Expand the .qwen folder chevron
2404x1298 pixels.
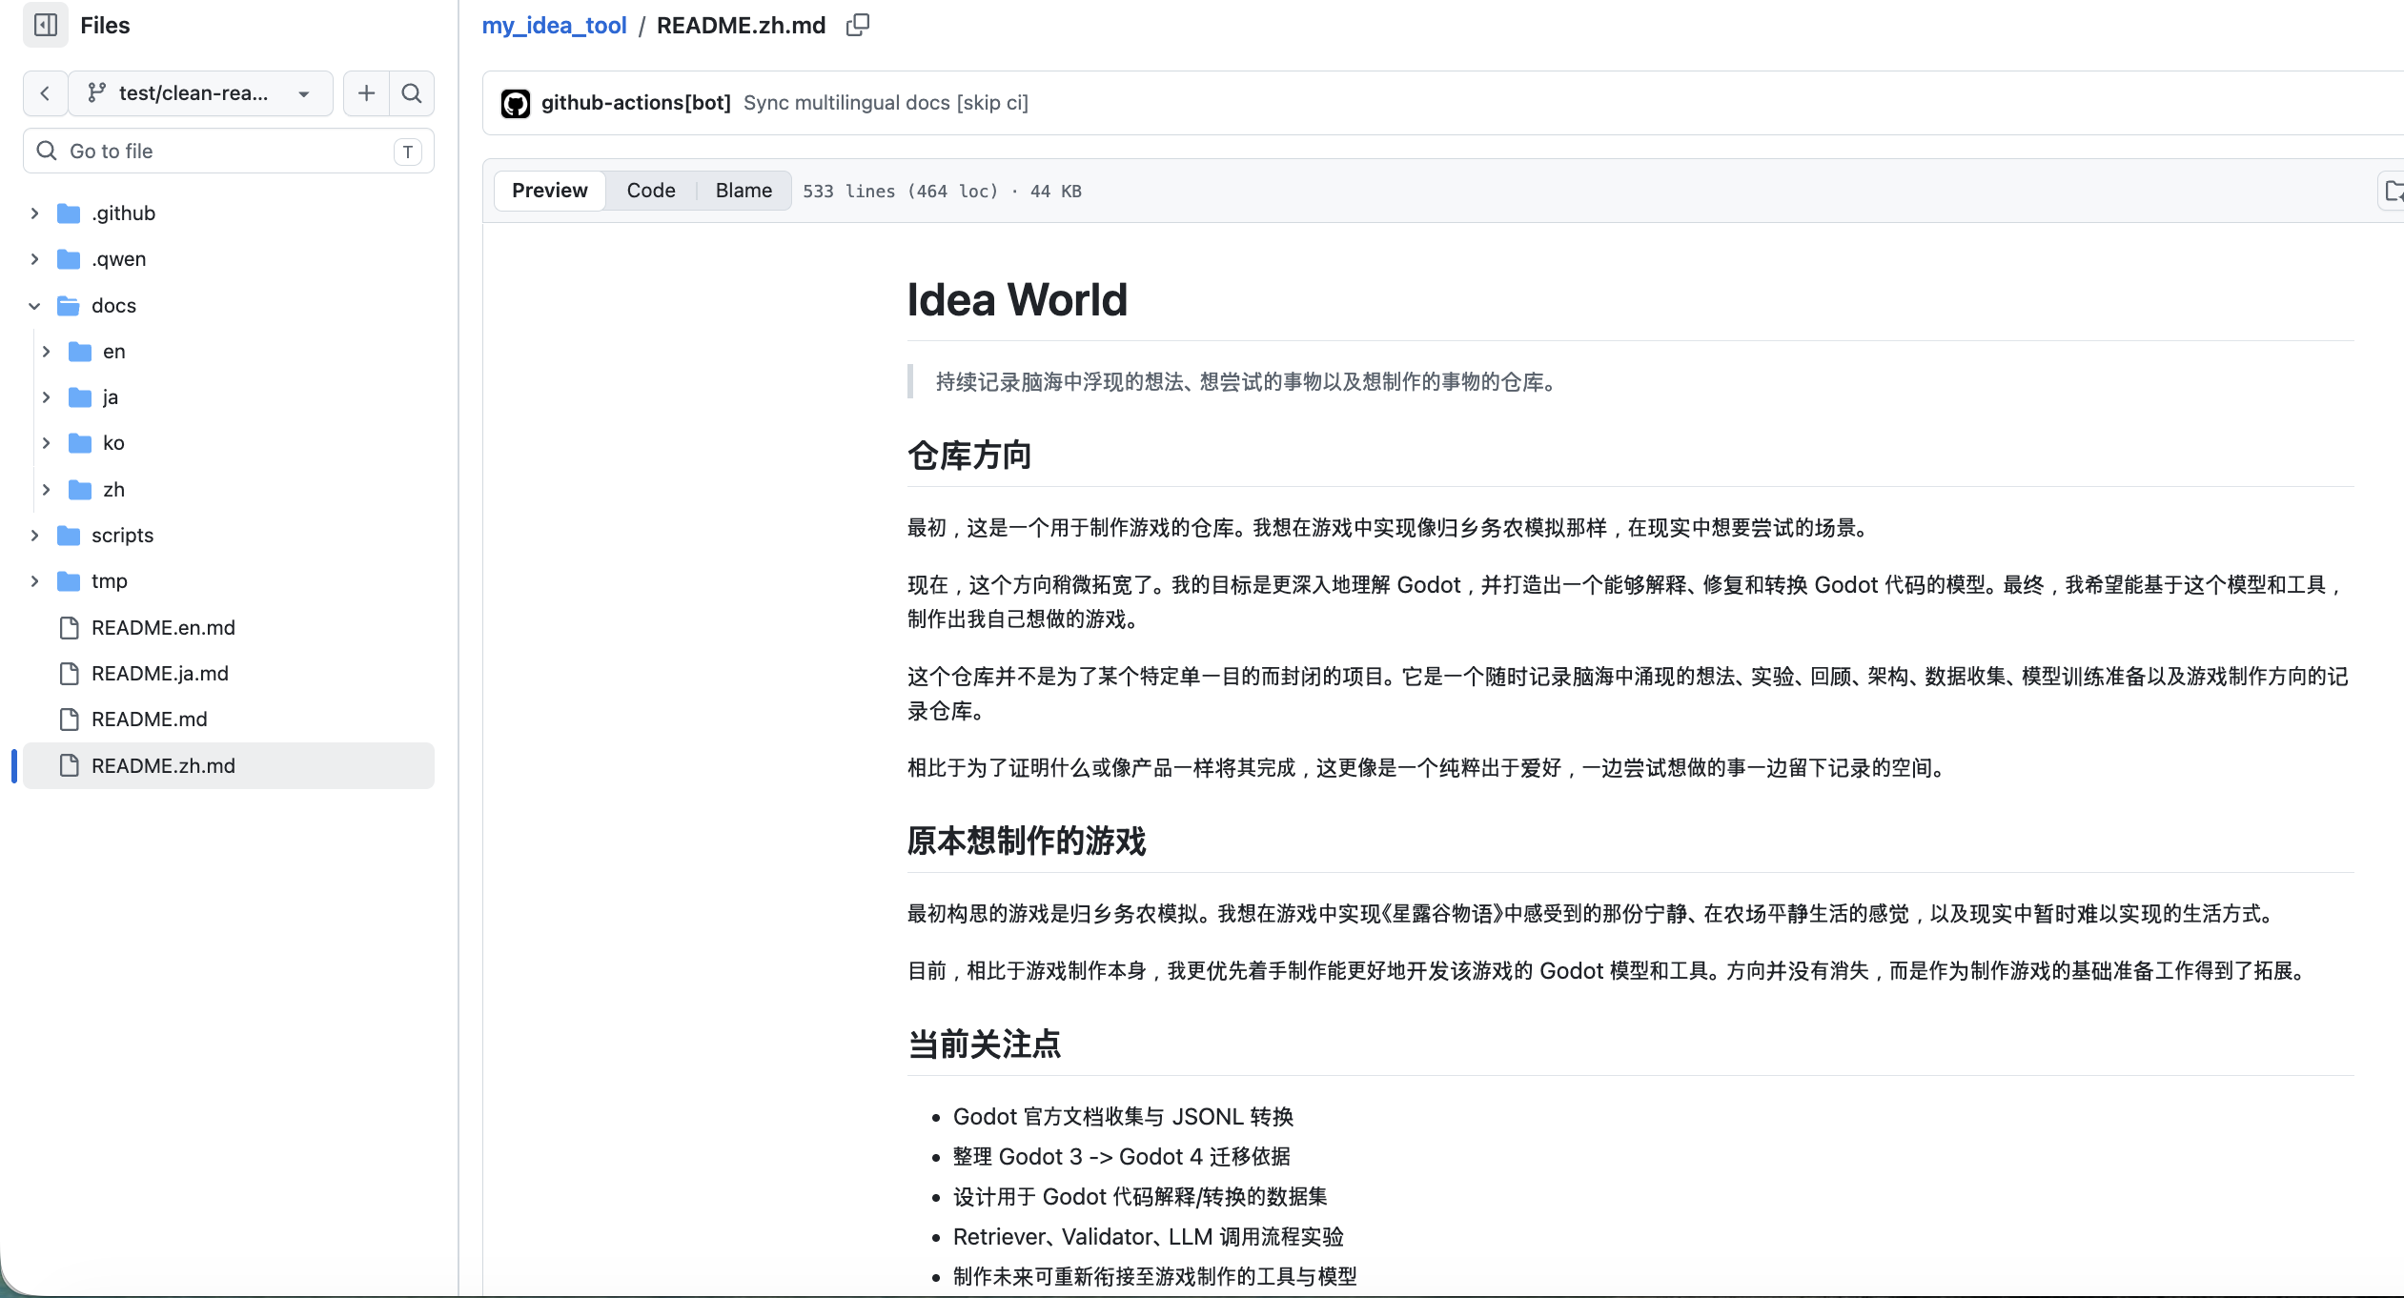tap(34, 259)
